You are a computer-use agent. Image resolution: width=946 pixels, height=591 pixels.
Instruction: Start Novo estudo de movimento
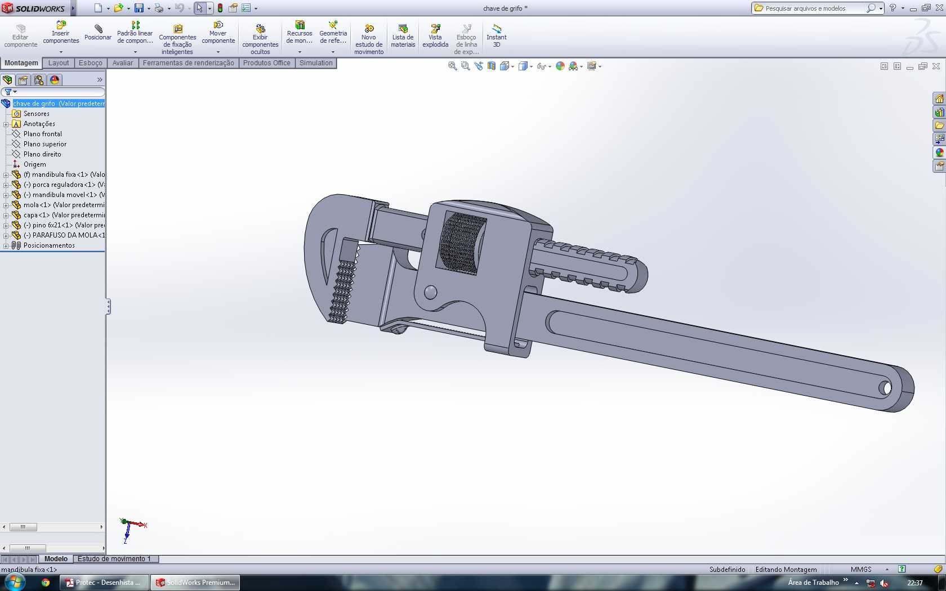click(x=369, y=39)
